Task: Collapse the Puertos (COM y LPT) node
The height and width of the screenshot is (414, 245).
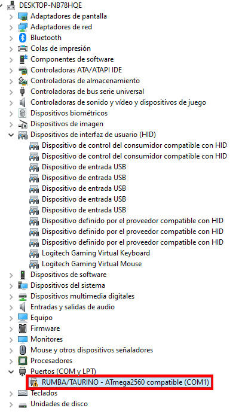Action: click(x=11, y=372)
